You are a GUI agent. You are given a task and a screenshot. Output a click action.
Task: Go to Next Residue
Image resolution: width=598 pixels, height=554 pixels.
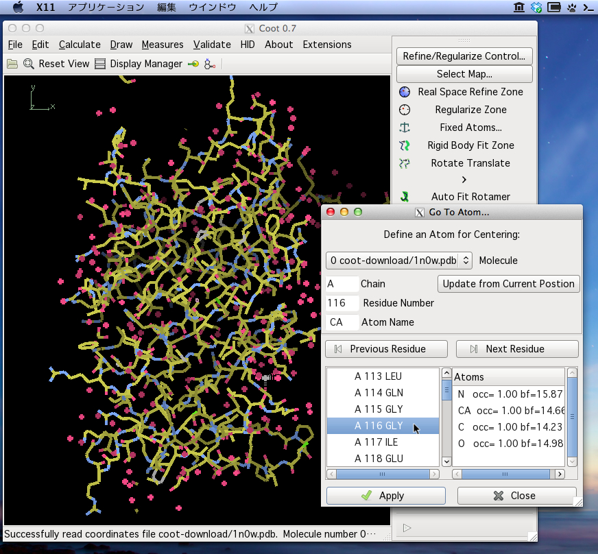pyautogui.click(x=517, y=349)
